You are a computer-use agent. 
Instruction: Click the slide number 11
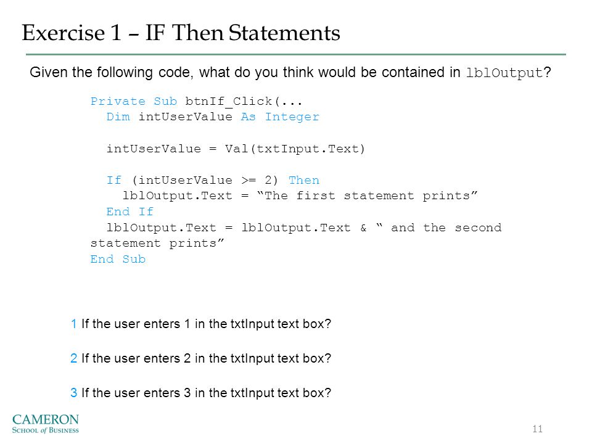point(537,429)
